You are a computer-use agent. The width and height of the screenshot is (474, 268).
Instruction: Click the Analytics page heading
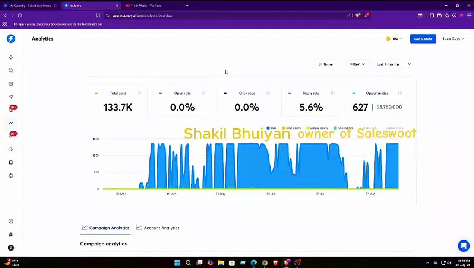point(42,39)
